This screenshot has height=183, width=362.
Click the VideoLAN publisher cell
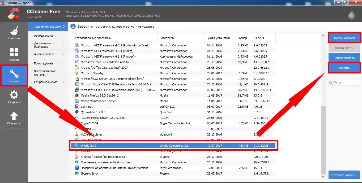166,134
